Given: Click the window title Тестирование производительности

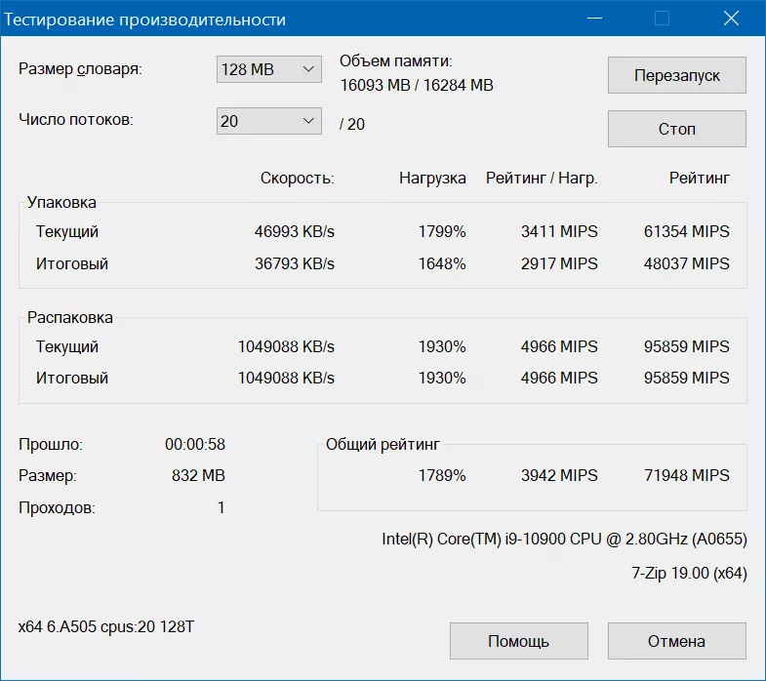Looking at the screenshot, I should [x=145, y=20].
